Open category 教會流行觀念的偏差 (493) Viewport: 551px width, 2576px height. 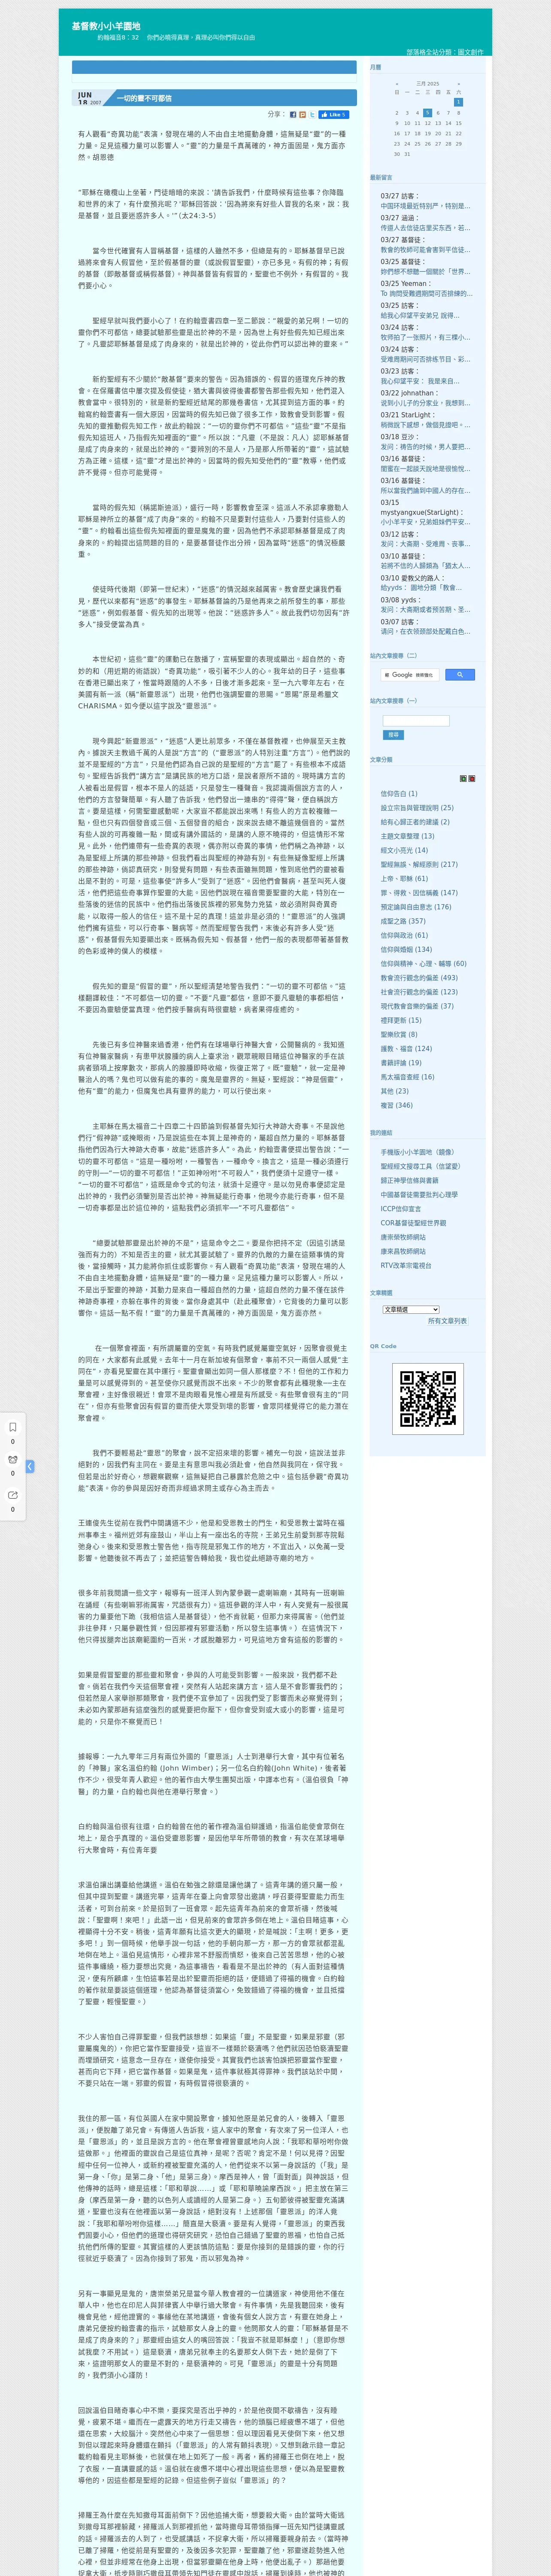click(419, 978)
